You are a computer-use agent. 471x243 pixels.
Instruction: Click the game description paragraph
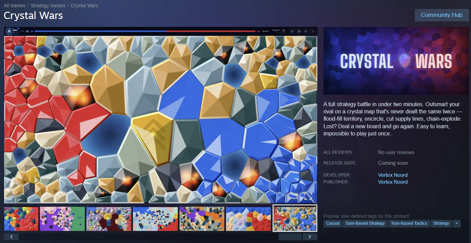click(x=393, y=119)
